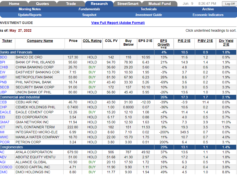Select Fundamentals submenu item
This screenshot has height=175, width=237.
[89, 9]
